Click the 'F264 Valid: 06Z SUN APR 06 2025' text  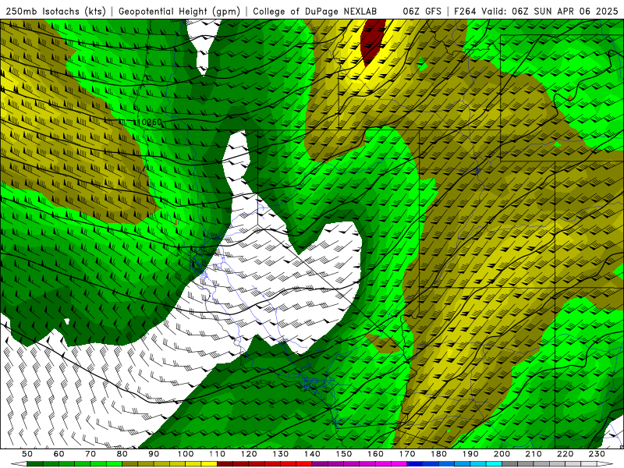pyautogui.click(x=536, y=12)
